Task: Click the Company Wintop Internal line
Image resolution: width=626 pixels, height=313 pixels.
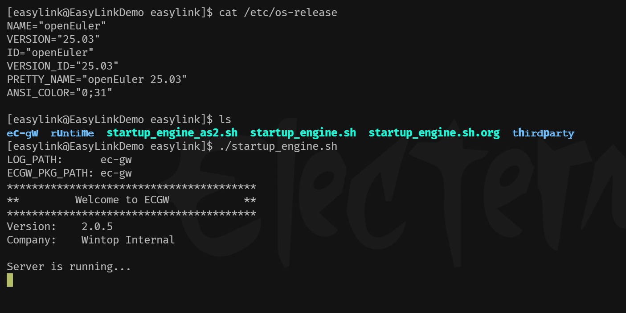Action: point(91,240)
